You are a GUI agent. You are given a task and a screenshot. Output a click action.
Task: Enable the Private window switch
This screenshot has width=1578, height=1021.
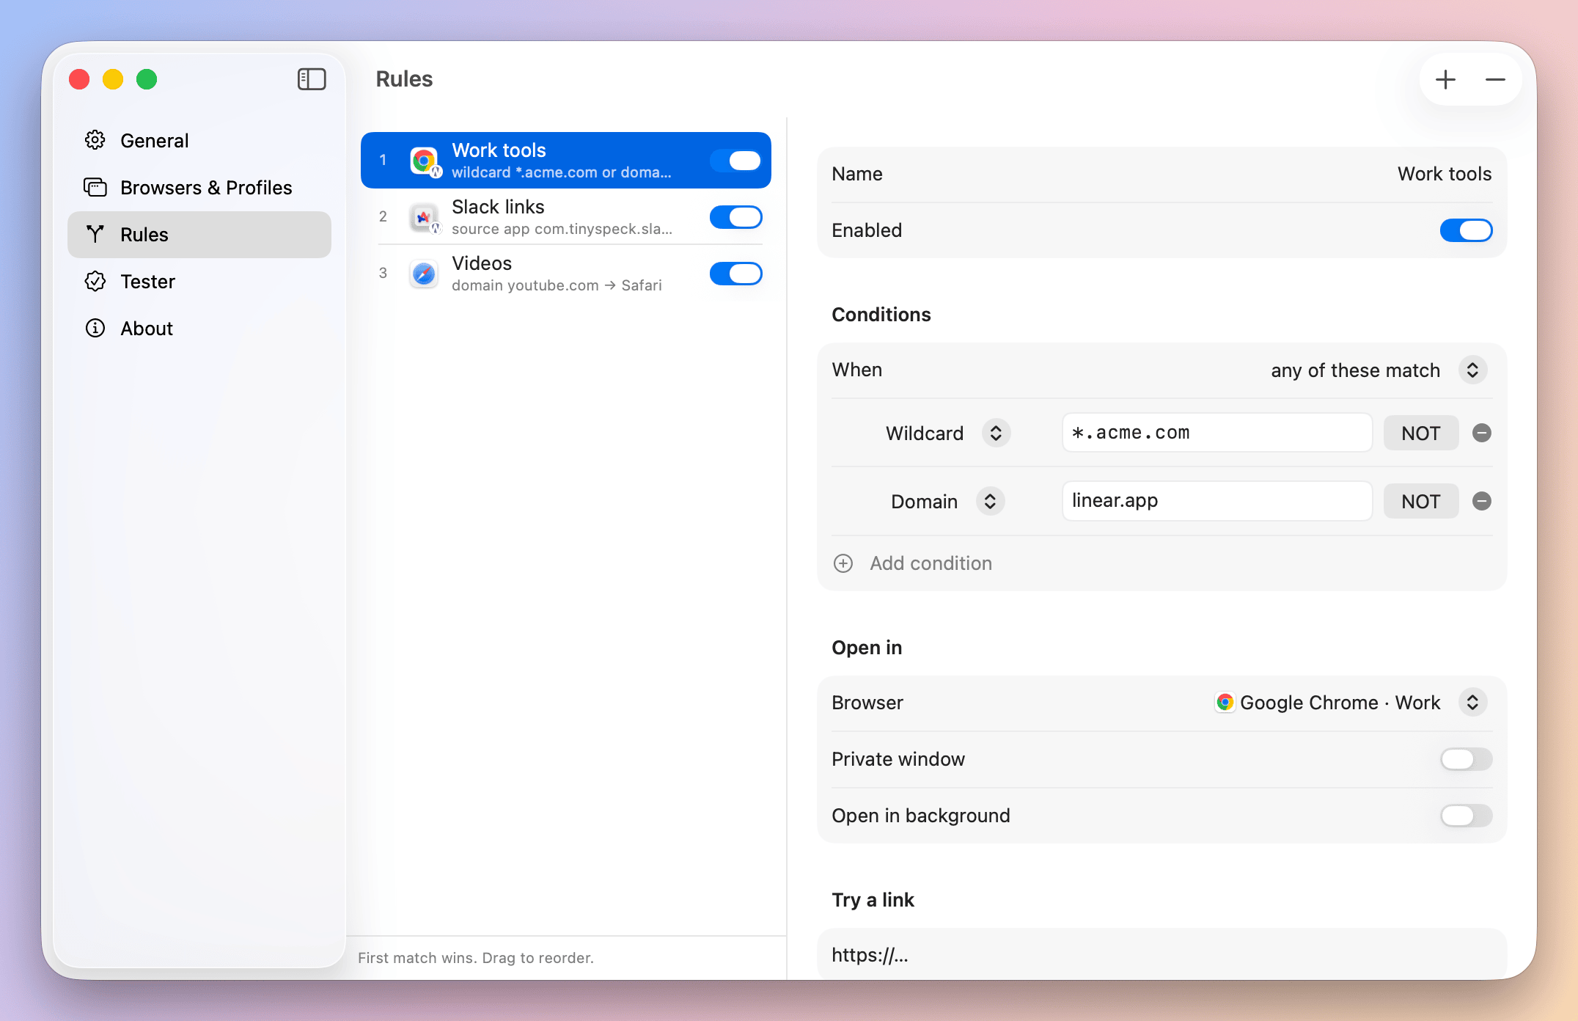[1467, 759]
